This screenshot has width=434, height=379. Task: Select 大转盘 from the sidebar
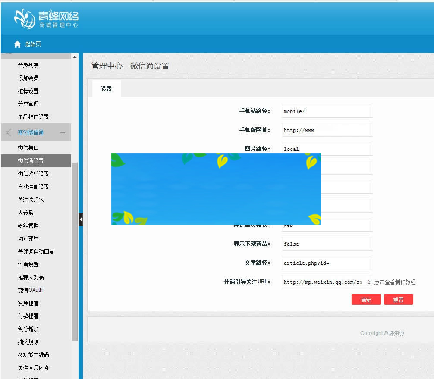[x=26, y=213]
